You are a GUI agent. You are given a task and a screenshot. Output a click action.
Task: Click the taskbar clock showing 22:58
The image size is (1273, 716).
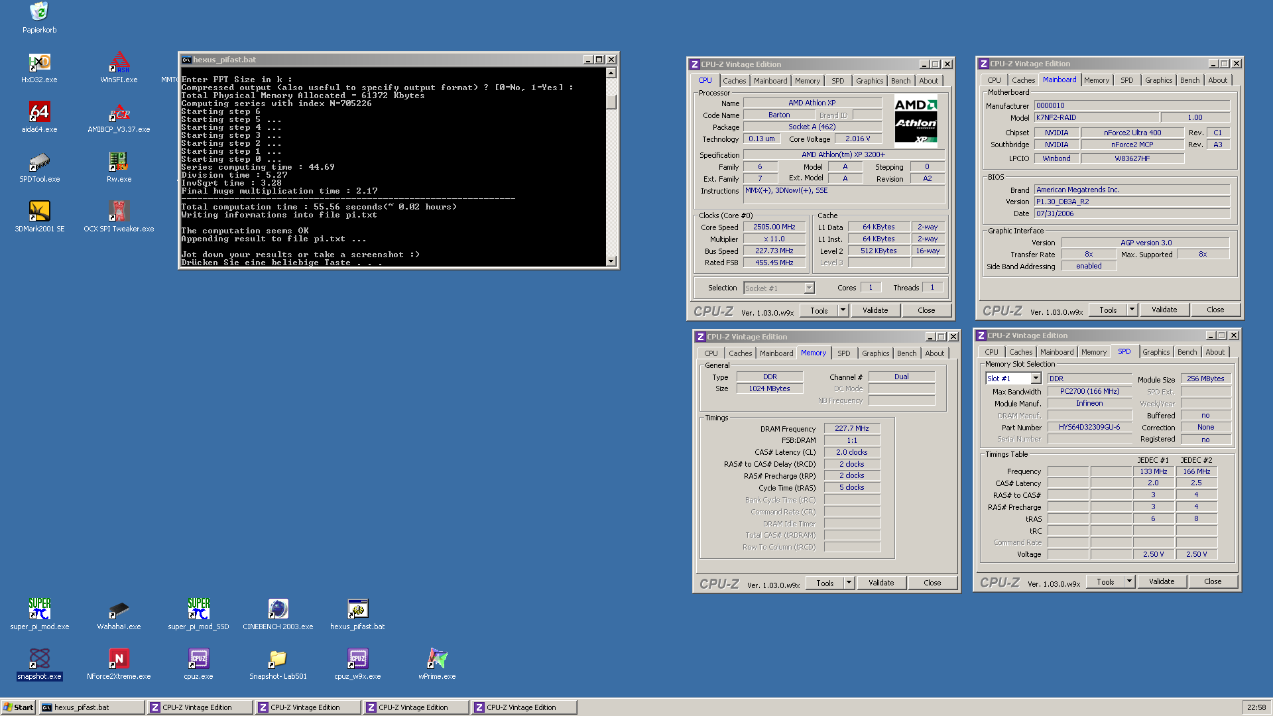point(1256,707)
